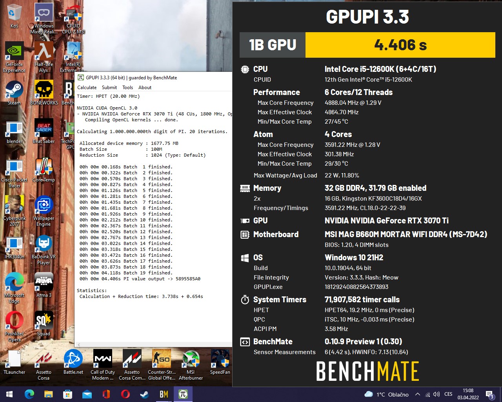
Task: Launch Core Temp desktop shortcut
Action: (44, 170)
